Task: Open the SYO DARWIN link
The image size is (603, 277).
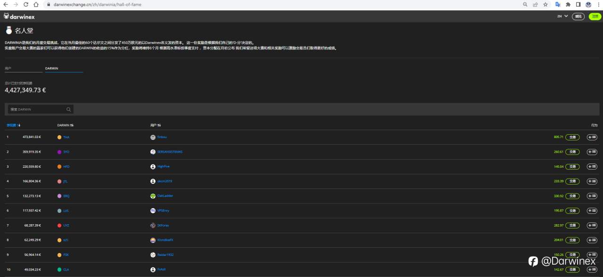Action: (66, 152)
